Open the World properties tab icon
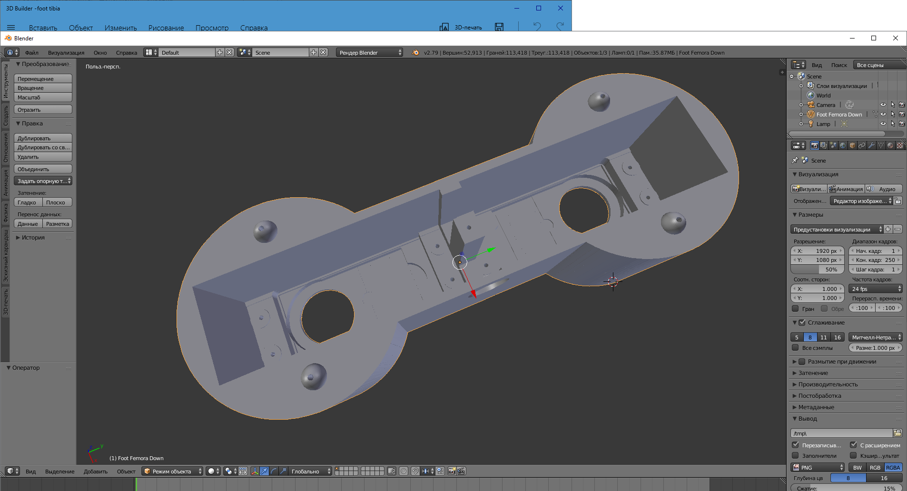907x491 pixels. click(x=843, y=145)
